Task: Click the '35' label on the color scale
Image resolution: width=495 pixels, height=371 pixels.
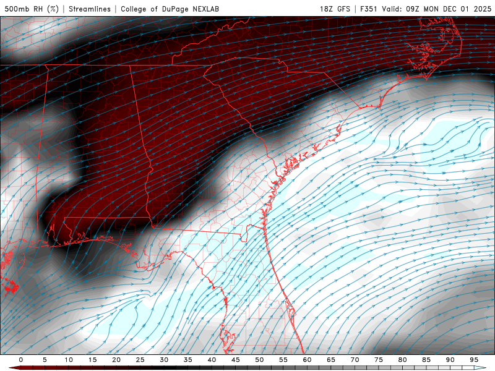Action: [x=188, y=360]
